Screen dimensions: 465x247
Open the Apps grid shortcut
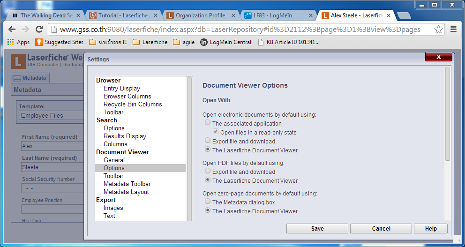pos(18,42)
